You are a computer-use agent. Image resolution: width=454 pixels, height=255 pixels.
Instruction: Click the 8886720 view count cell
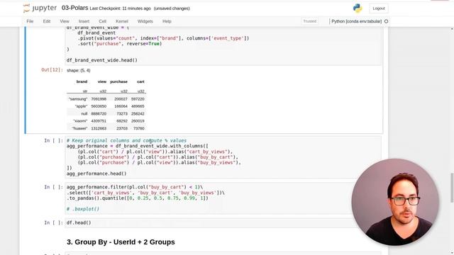[99, 113]
